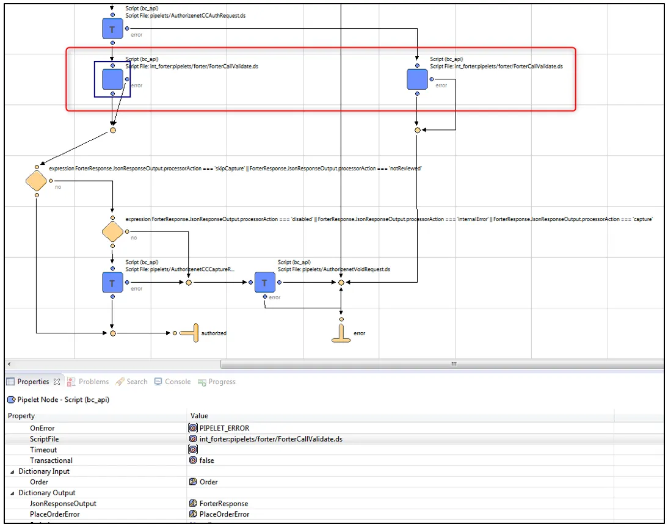Select the Timeout property name

point(43,449)
